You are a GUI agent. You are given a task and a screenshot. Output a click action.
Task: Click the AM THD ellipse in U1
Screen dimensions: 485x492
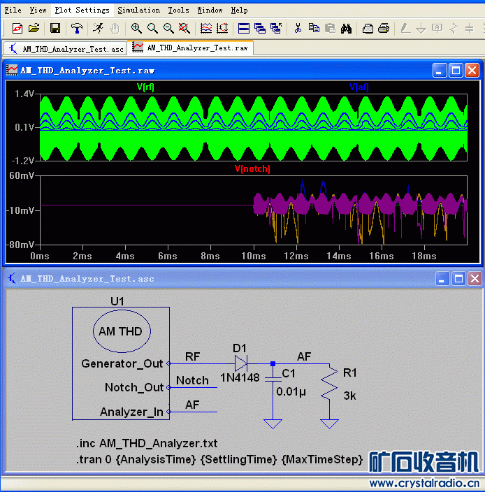pos(122,331)
